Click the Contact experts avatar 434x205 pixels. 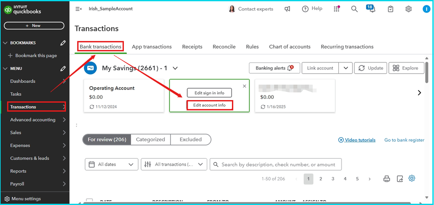pos(232,9)
